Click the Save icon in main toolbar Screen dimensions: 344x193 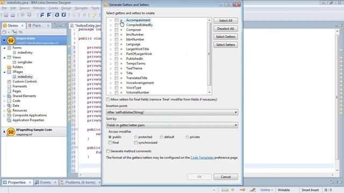click(x=6, y=15)
